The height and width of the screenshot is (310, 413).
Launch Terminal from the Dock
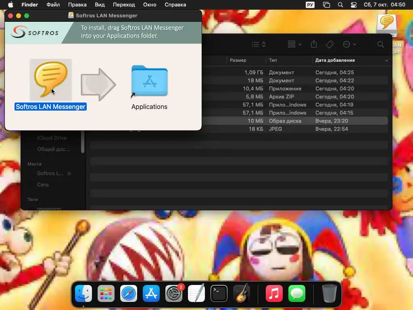(219, 293)
